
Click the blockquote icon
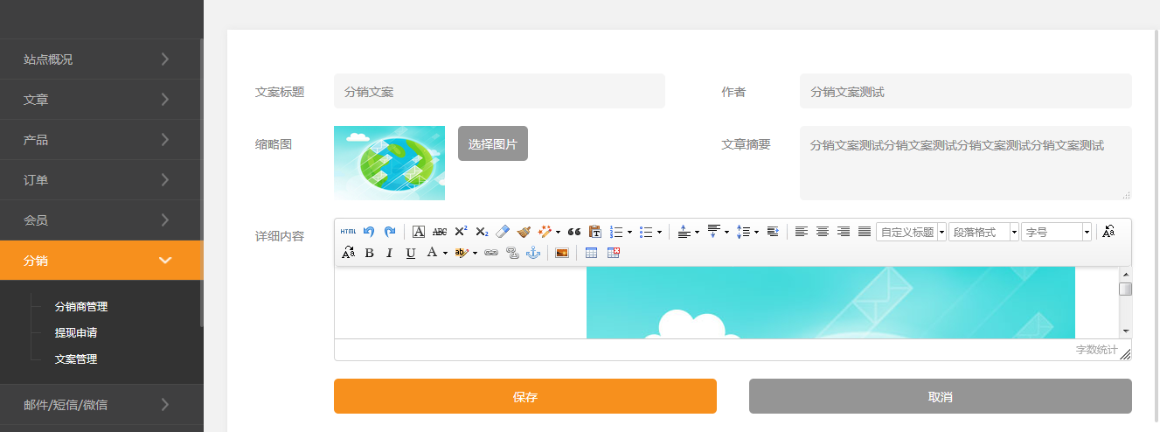click(574, 232)
